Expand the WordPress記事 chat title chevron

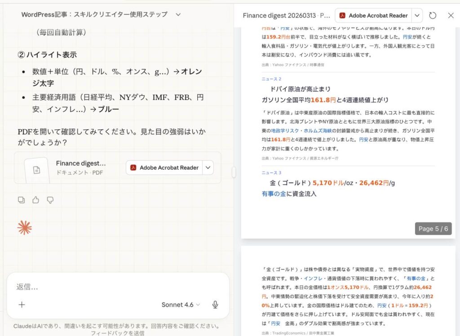point(178,14)
